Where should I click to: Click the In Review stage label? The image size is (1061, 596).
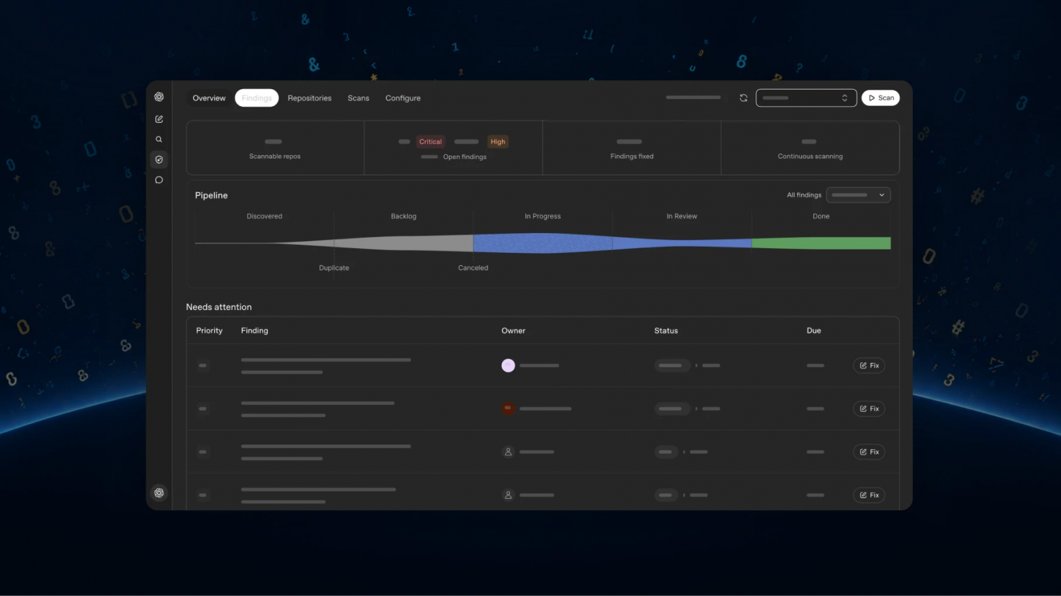tap(681, 216)
